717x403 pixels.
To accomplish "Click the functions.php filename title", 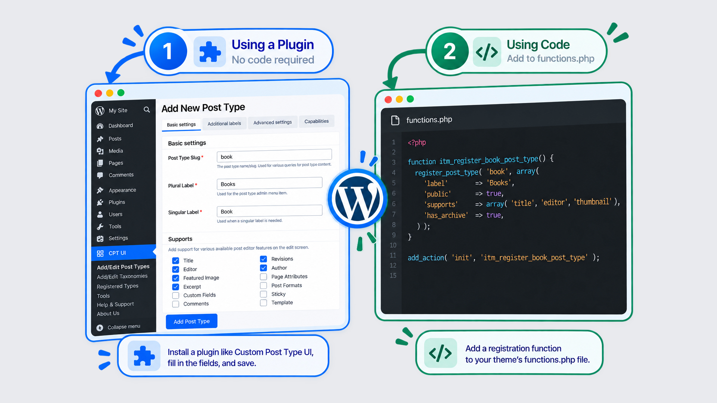I will pos(429,120).
